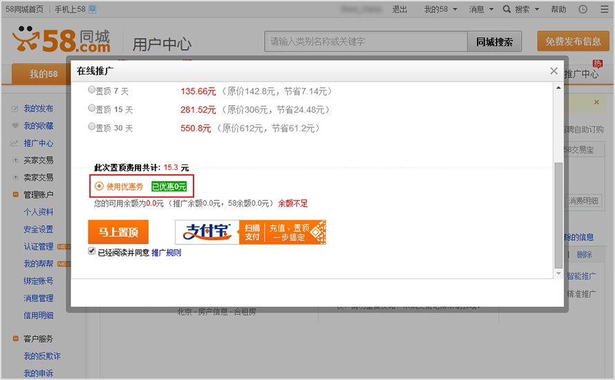Select the 置顶 7 天 radio option
This screenshot has width=615, height=380.
point(91,90)
